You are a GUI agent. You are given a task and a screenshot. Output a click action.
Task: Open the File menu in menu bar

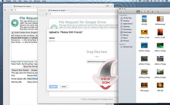[15, 1]
